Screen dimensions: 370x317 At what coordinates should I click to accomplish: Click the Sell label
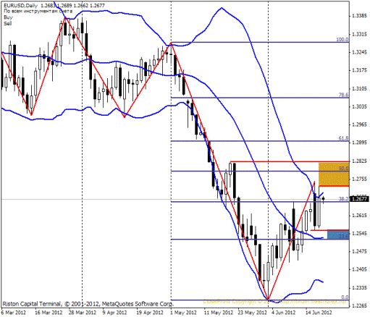point(7,23)
